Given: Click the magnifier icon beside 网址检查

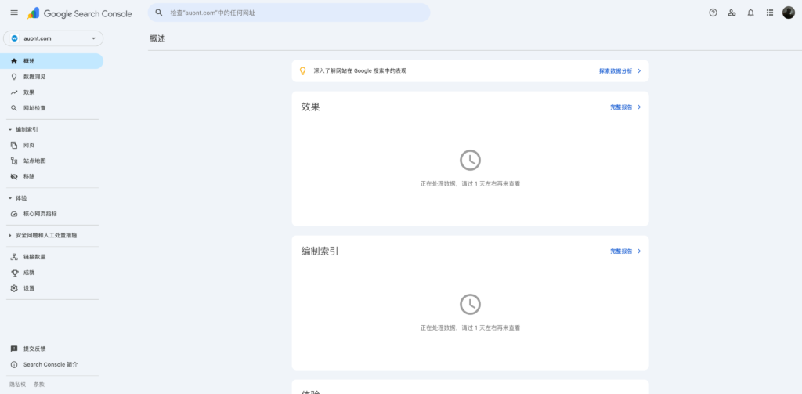Looking at the screenshot, I should (x=14, y=108).
